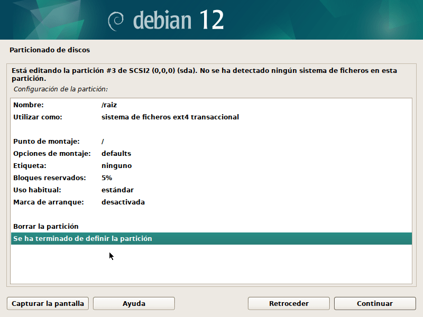Open the Ayuda help button
423x317 pixels.
pyautogui.click(x=134, y=303)
